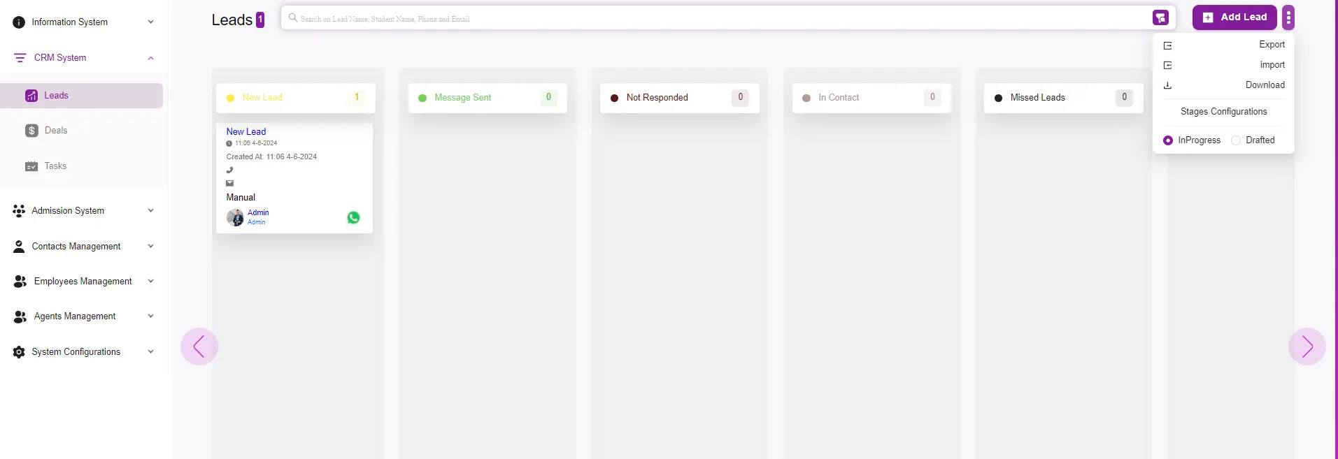
Task: Click the Add Lead button
Action: tap(1234, 17)
